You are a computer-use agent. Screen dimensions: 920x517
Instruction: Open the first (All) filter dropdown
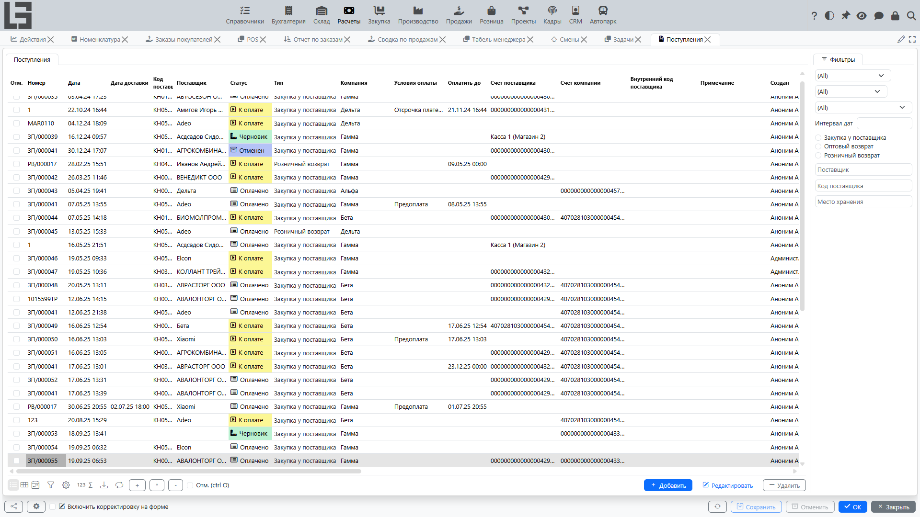tap(853, 76)
